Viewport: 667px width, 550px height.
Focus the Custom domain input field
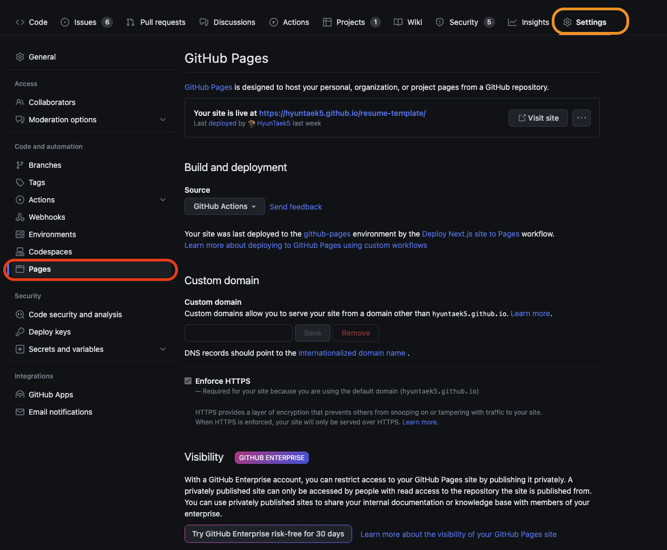click(239, 333)
